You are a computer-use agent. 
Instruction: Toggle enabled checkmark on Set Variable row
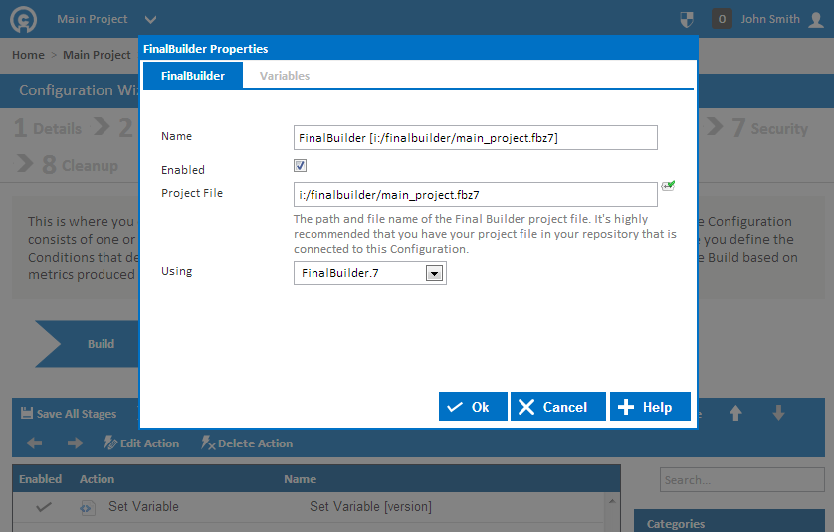click(44, 507)
